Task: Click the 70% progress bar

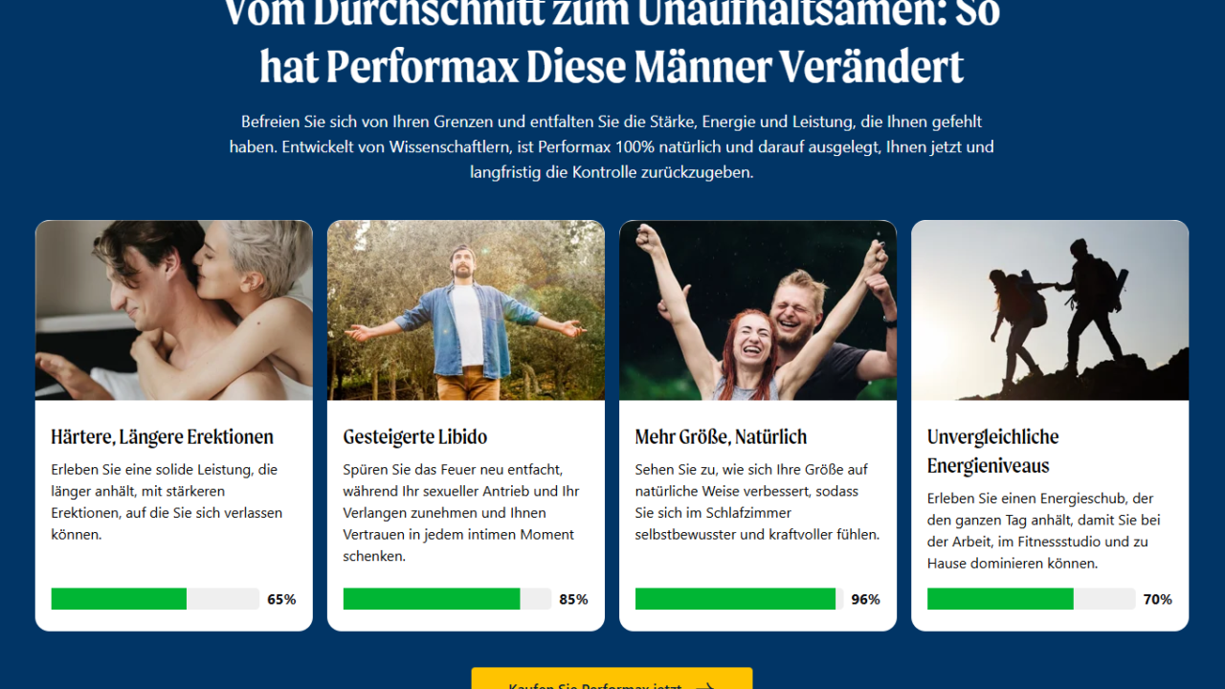Action: tap(1031, 599)
